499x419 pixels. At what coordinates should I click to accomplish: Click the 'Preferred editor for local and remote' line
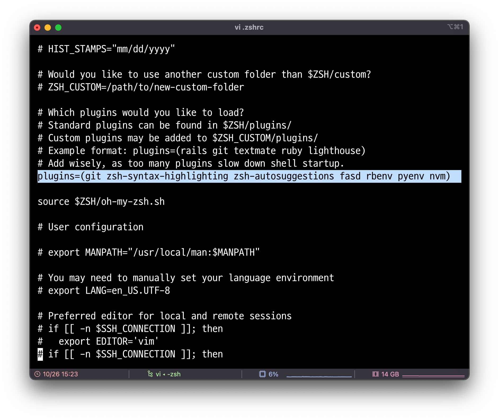pos(164,316)
